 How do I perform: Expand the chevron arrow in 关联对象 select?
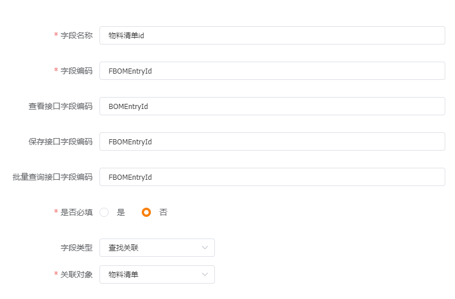pos(205,274)
